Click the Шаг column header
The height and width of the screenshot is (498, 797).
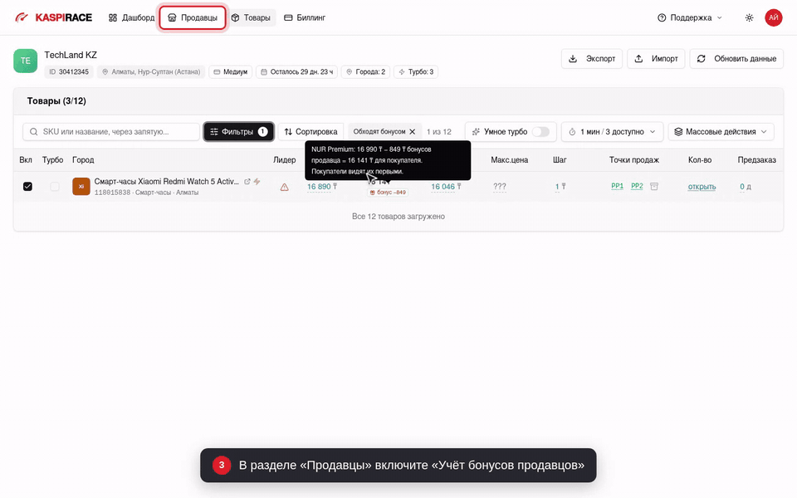[x=560, y=159]
